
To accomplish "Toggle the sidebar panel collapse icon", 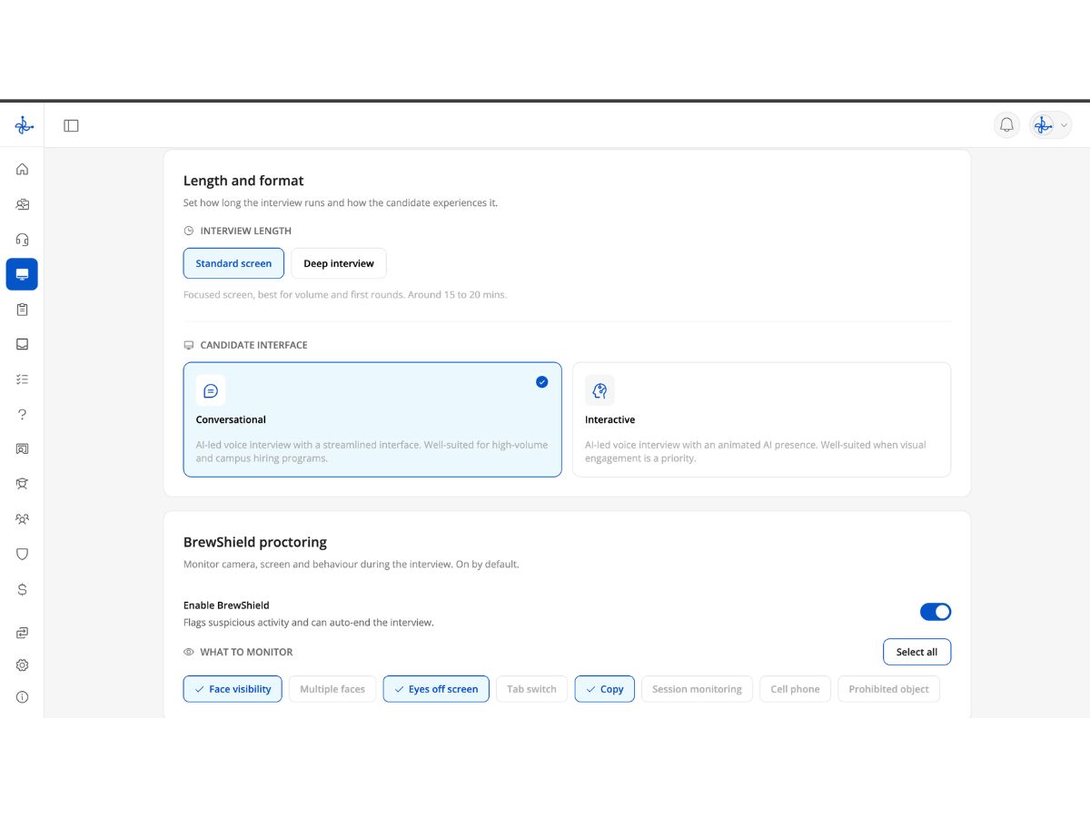I will coord(71,125).
